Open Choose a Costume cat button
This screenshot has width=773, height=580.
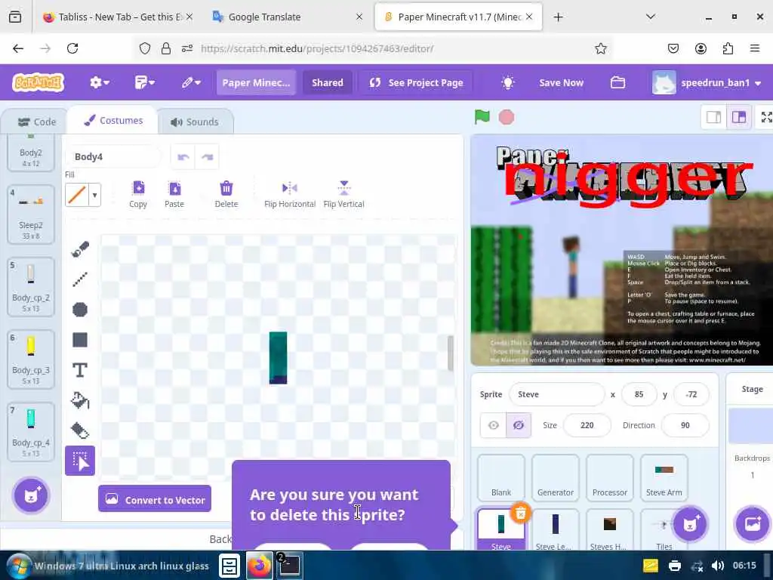coord(31,495)
